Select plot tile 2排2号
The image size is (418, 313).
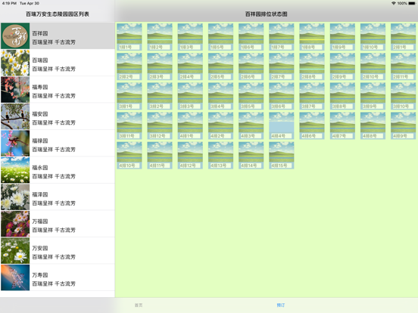tap(129, 67)
